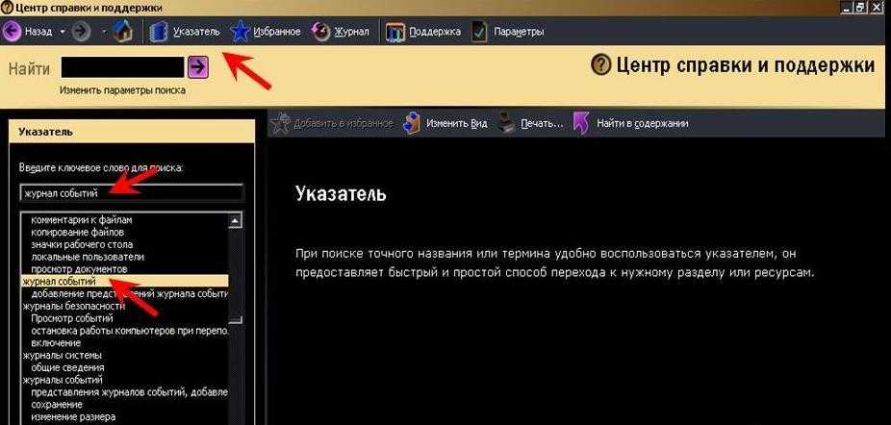The image size is (891, 425).
Task: Open the forward history dropdown arrow
Action: tap(105, 31)
